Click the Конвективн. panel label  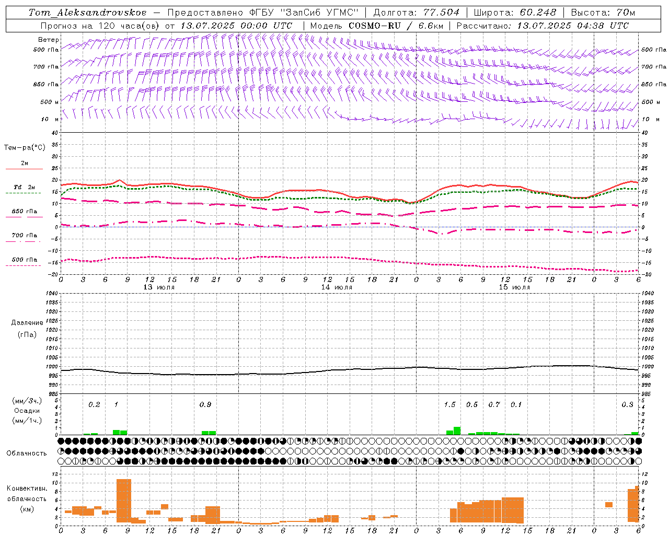pyautogui.click(x=27, y=489)
